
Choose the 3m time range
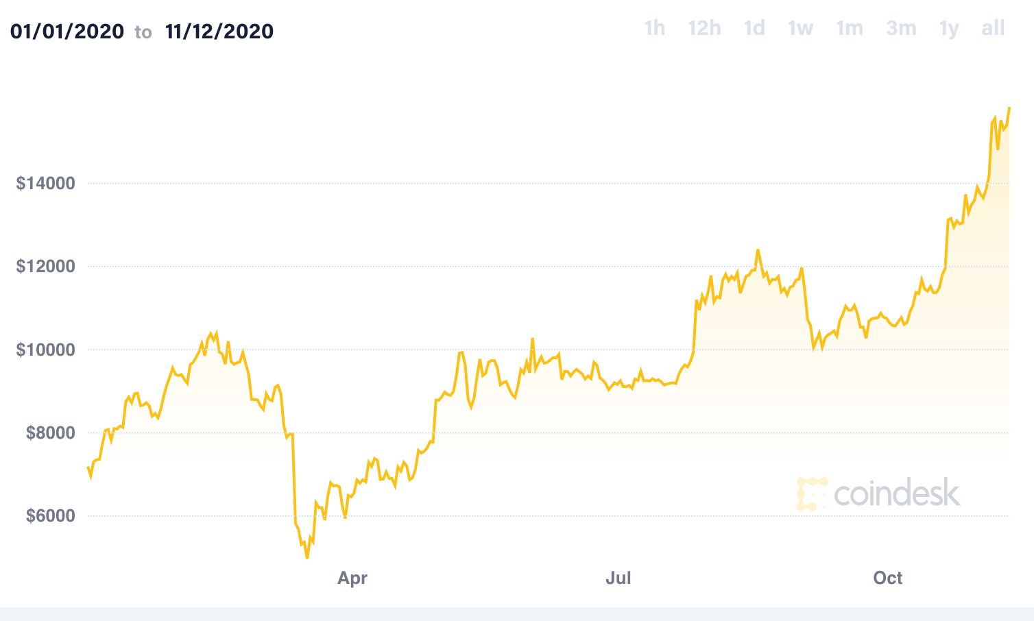coord(901,28)
